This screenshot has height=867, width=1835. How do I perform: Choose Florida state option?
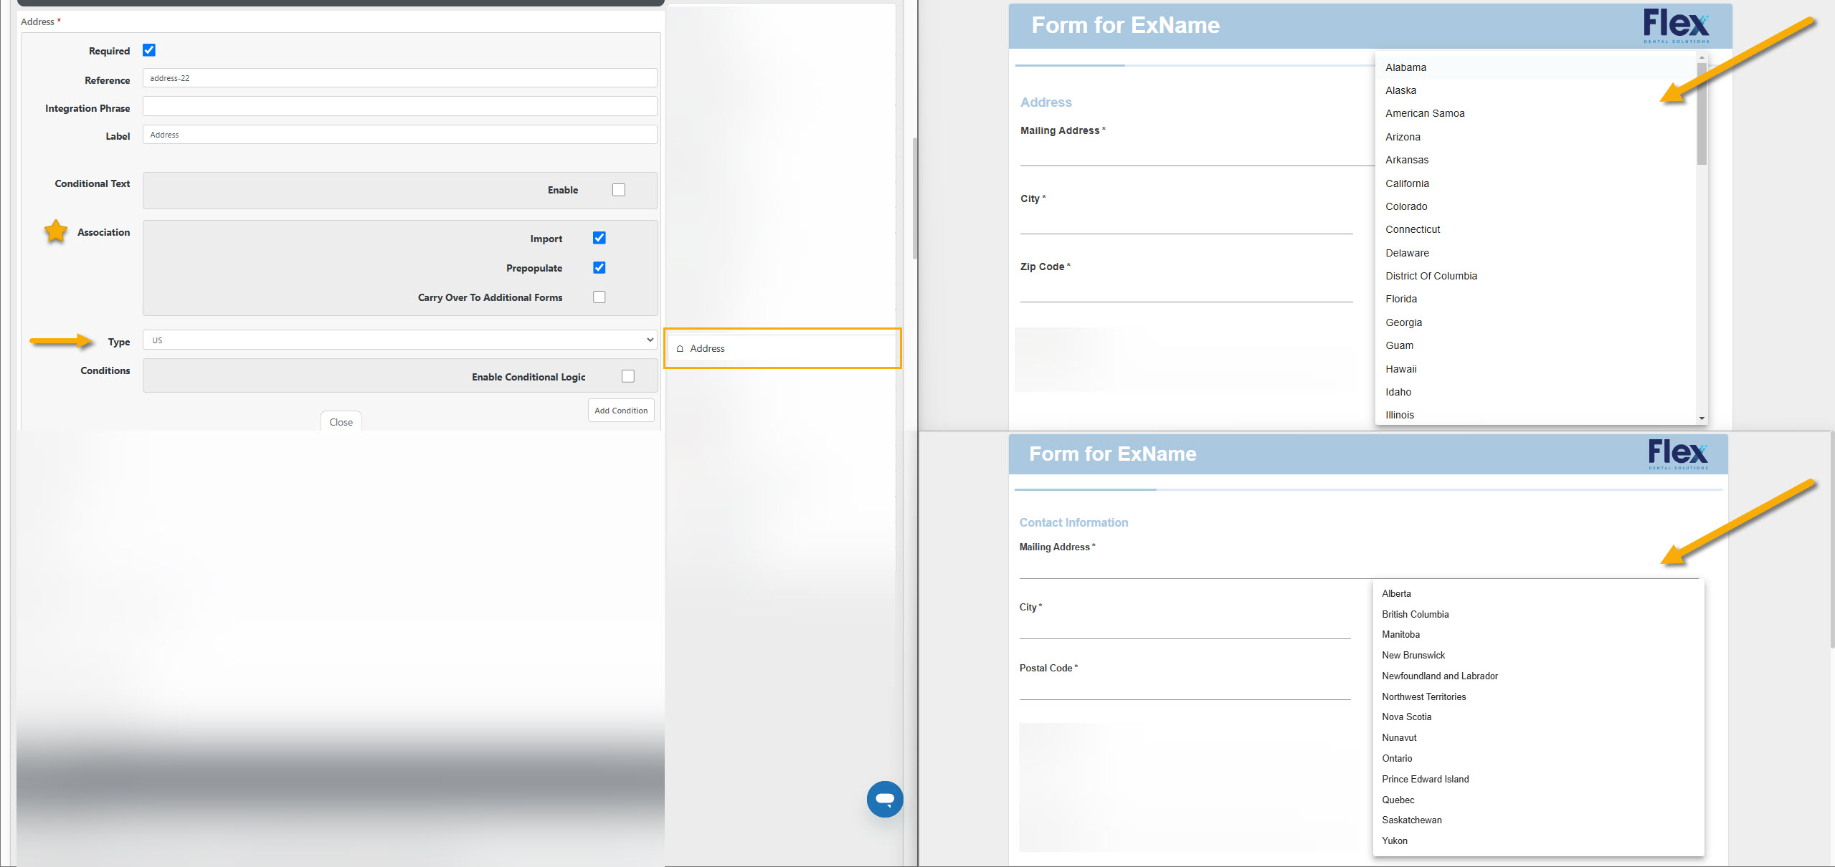click(x=1536, y=299)
